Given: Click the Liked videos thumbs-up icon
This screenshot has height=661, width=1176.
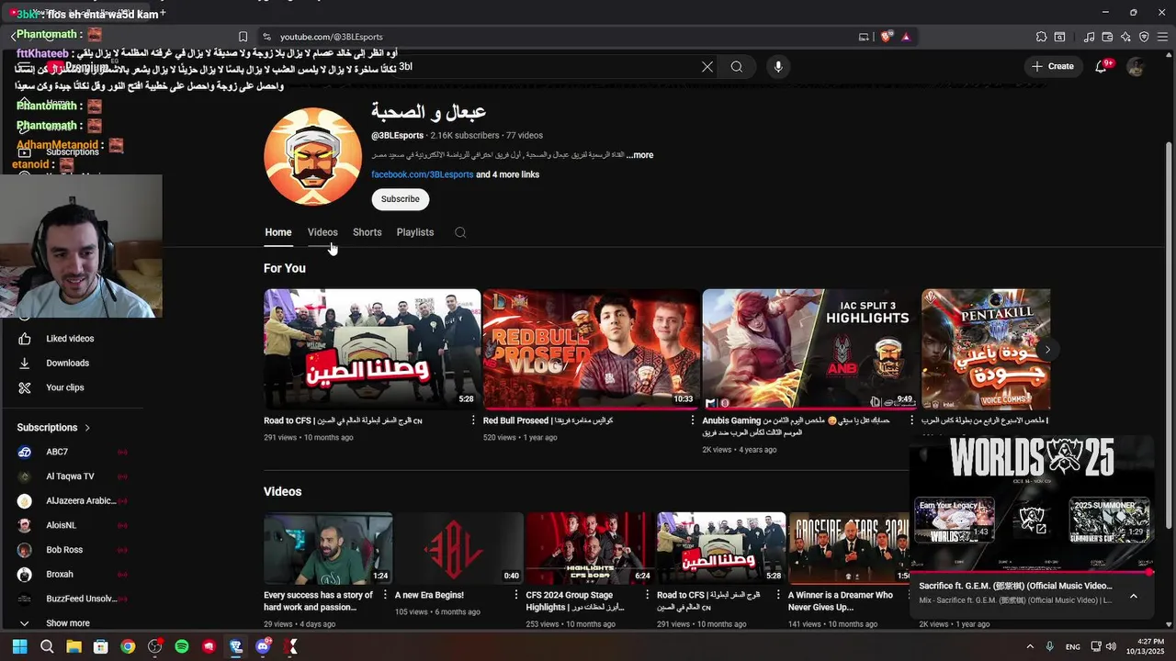Looking at the screenshot, I should 25,339.
